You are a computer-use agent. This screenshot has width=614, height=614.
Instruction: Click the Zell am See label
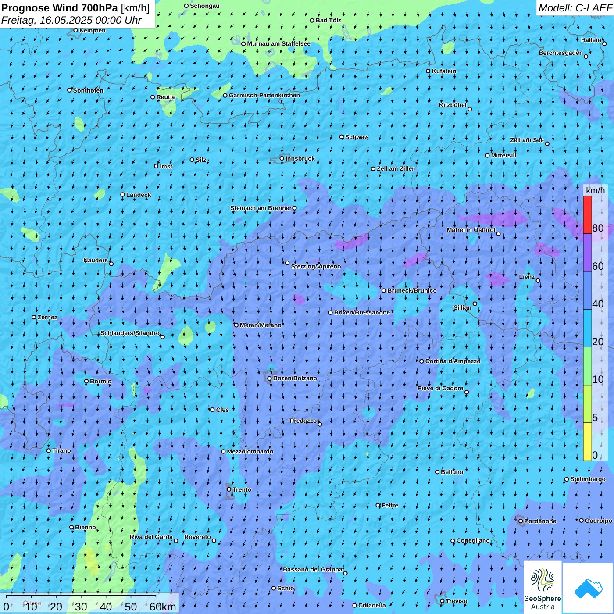[x=527, y=140]
